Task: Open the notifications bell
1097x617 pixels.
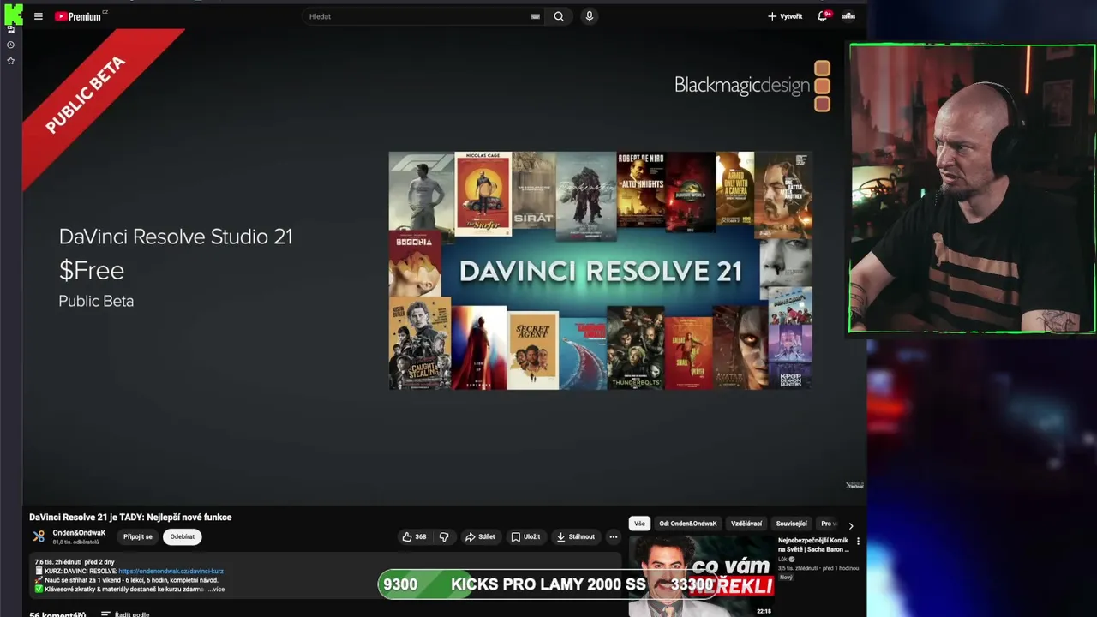Action: click(x=823, y=16)
